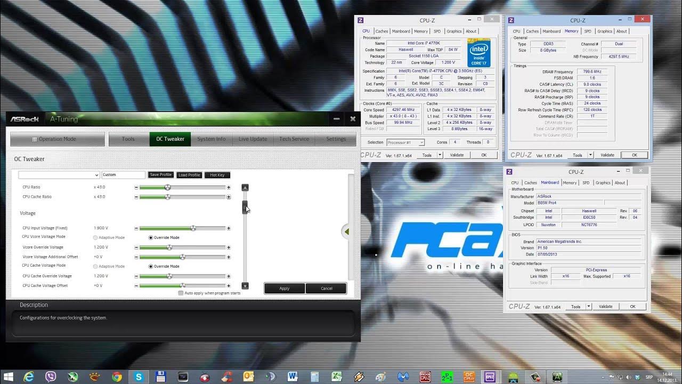Click the CPU Cache Voltage Offset slider handle
682x384 pixels.
tap(183, 286)
